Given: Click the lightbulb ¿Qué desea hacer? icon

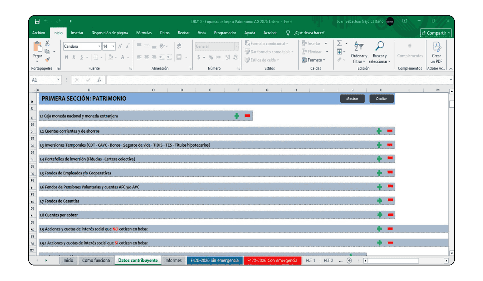Looking at the screenshot, I should point(288,33).
